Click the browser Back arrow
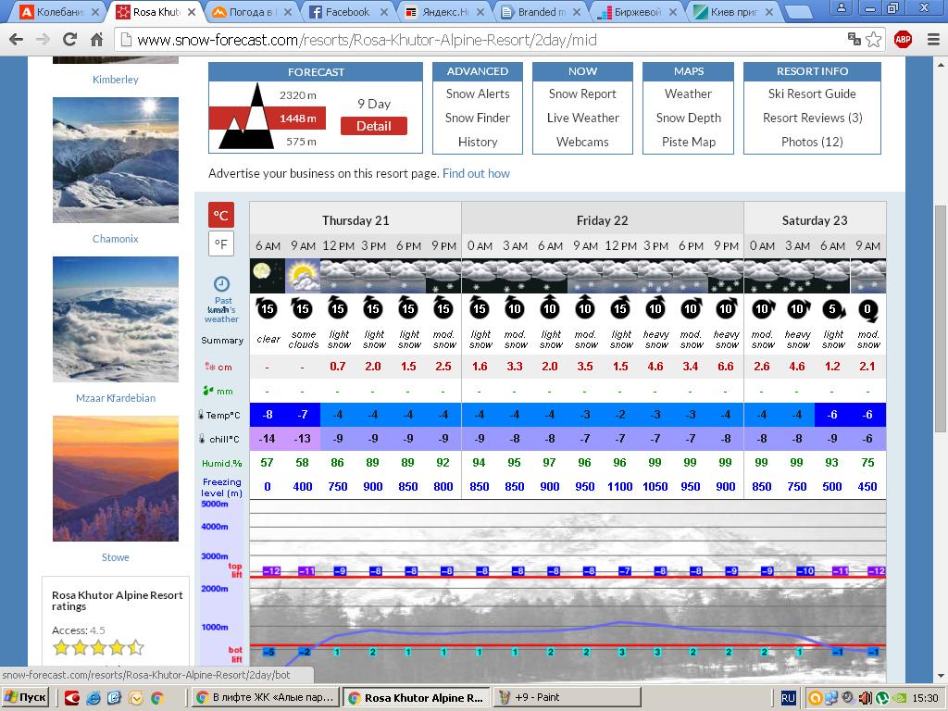Viewport: 948px width, 711px height. click(17, 40)
